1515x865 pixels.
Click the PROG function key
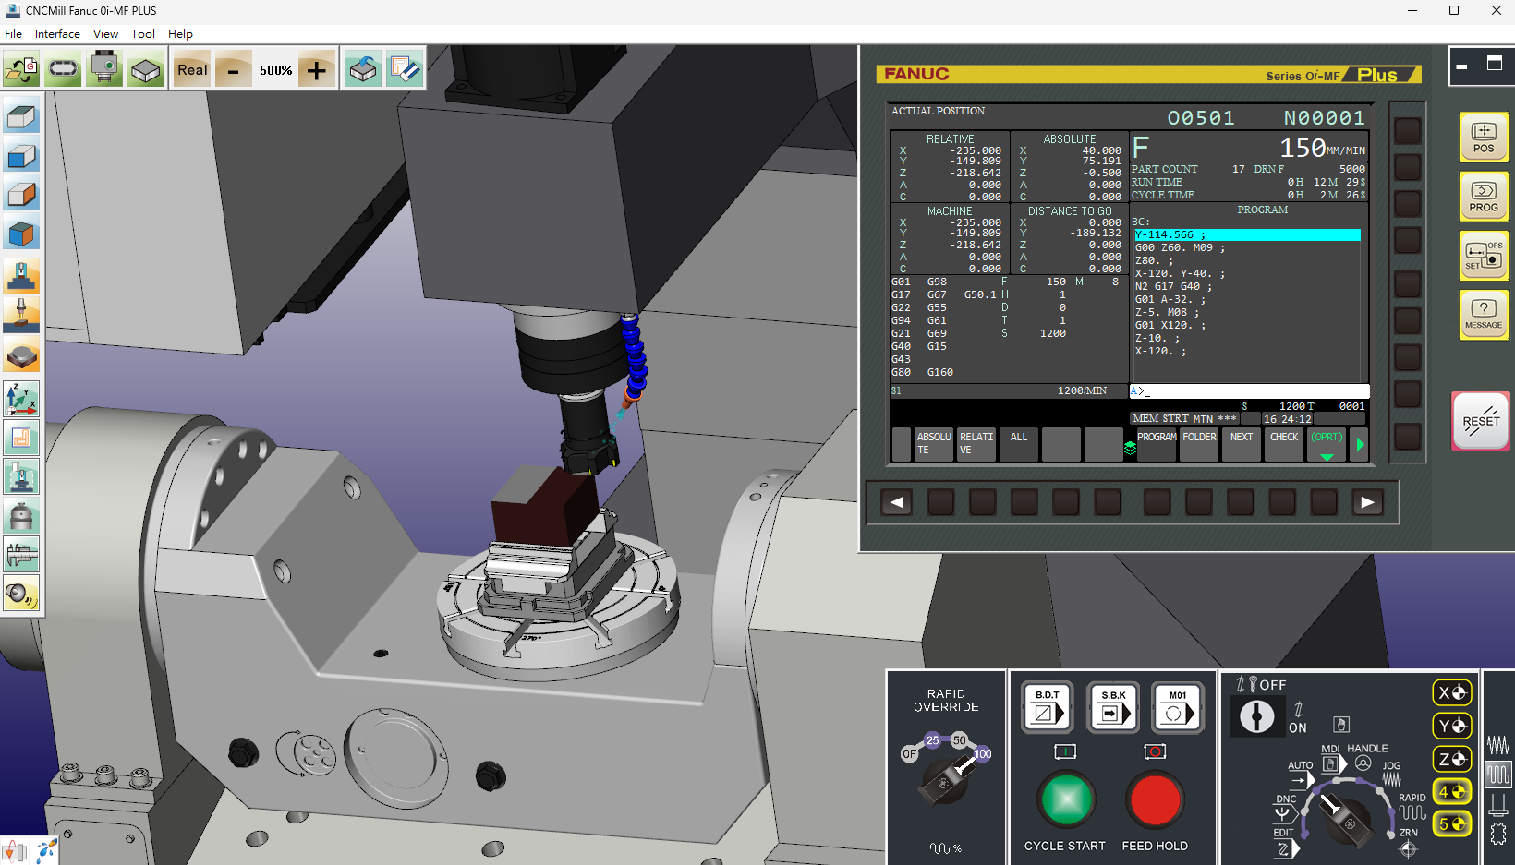[x=1484, y=196]
